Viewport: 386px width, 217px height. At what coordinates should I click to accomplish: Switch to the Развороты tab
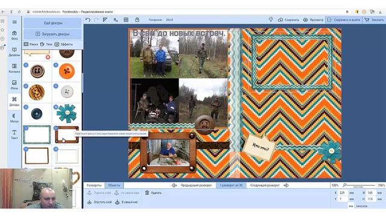94,185
